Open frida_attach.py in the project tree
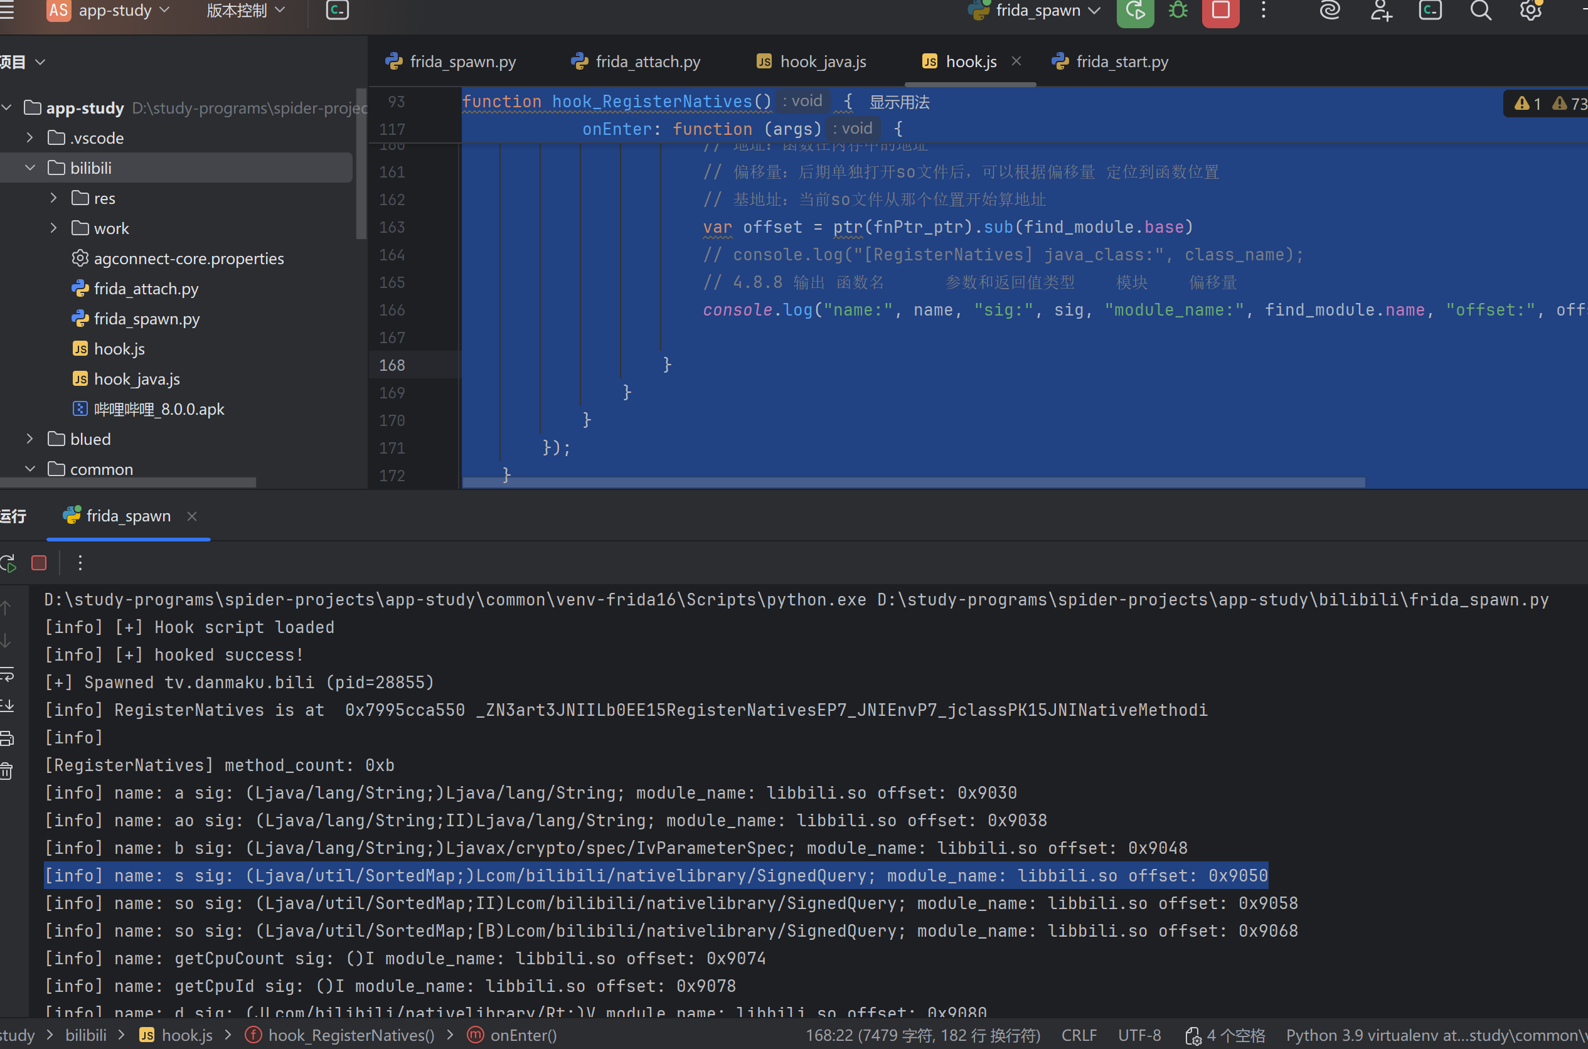This screenshot has height=1049, width=1588. pyautogui.click(x=135, y=289)
